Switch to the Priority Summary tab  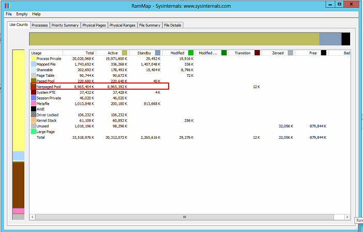65,25
